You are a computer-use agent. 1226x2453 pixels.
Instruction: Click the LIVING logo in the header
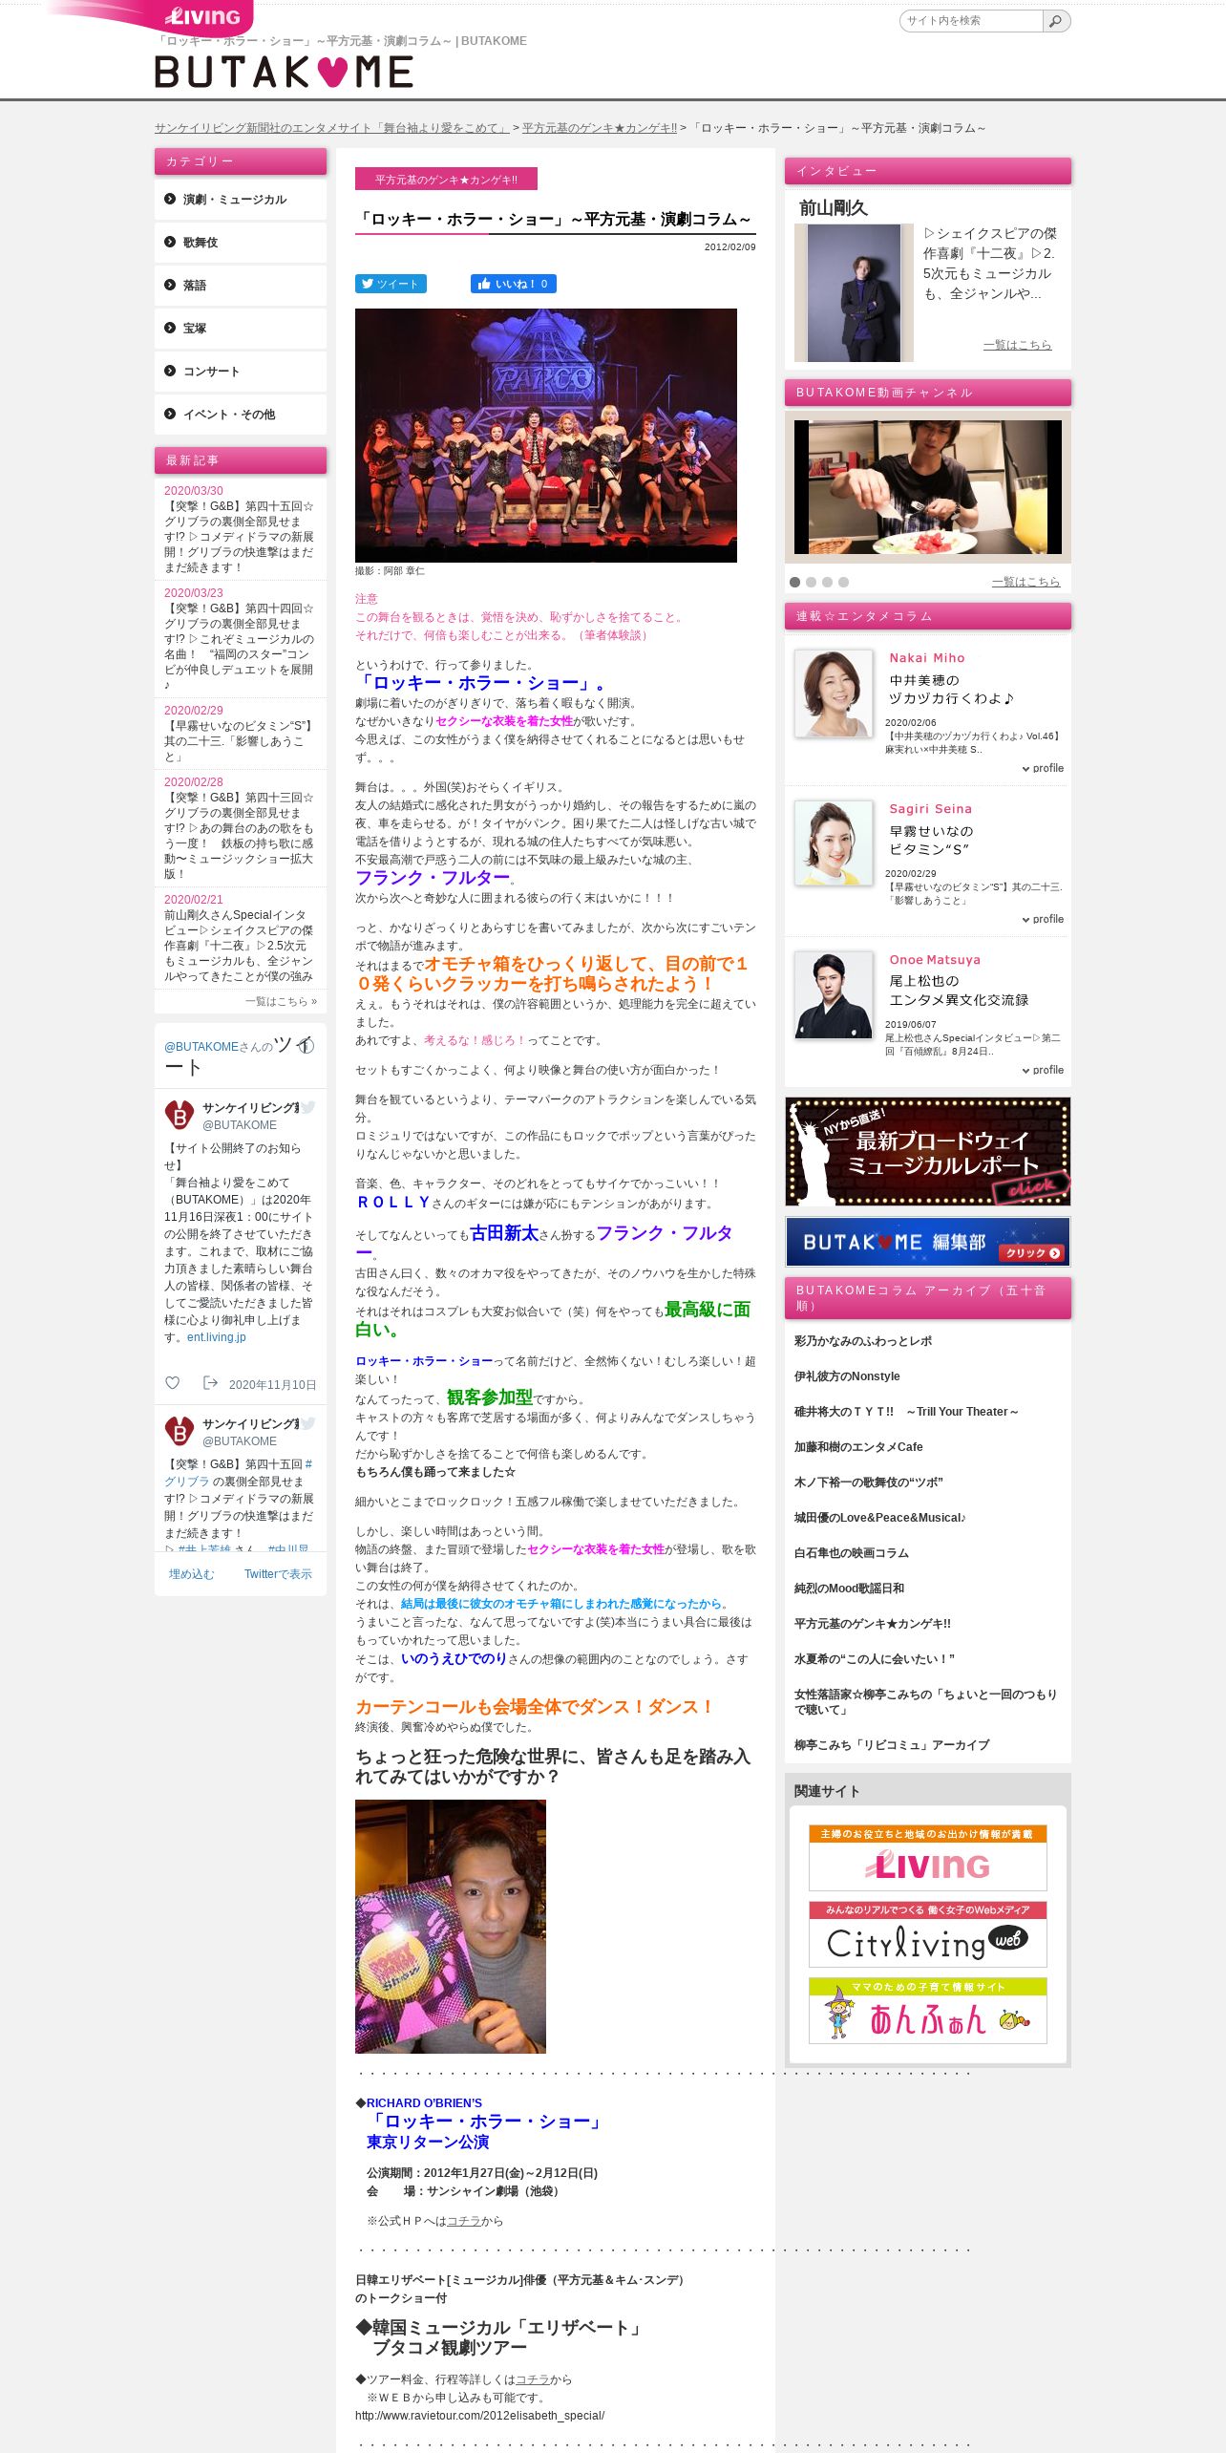(202, 16)
